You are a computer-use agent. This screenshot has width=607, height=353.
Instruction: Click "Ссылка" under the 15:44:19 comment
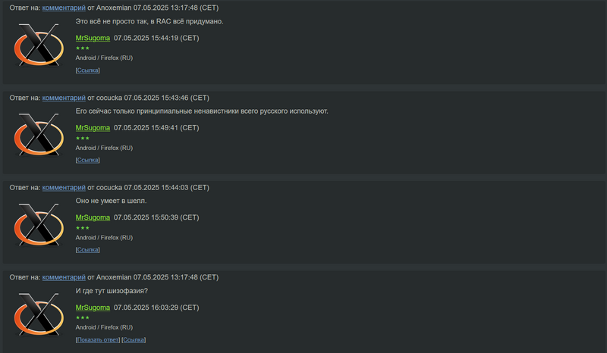88,70
